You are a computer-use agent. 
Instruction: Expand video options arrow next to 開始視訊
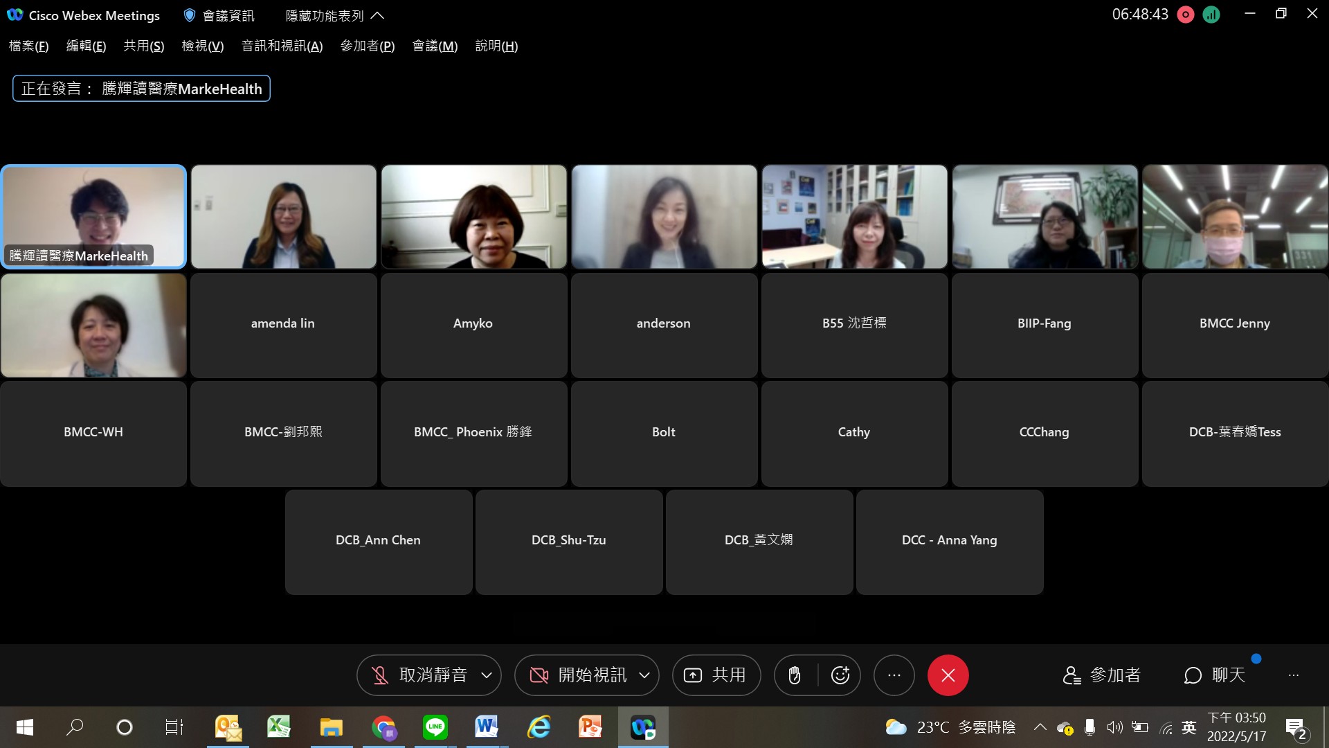coord(644,675)
